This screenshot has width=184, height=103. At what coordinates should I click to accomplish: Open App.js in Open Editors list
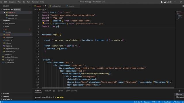tap(11, 12)
